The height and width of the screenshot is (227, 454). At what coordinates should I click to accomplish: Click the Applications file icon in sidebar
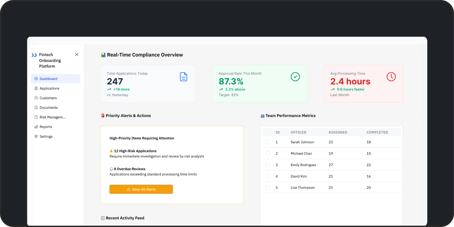click(36, 88)
